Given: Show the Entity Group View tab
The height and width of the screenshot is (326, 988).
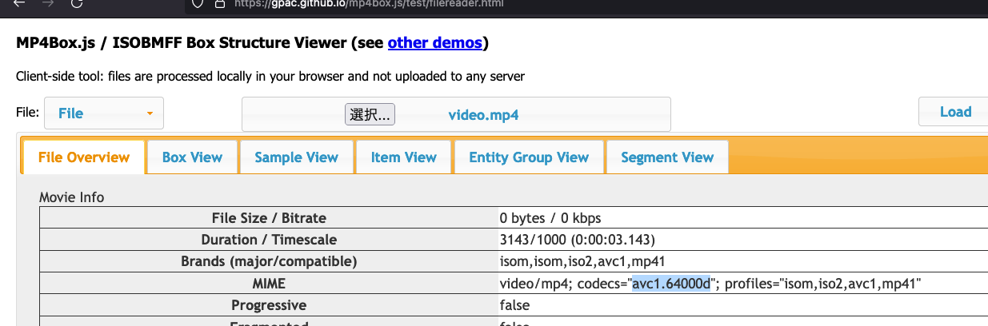Looking at the screenshot, I should click(x=529, y=157).
